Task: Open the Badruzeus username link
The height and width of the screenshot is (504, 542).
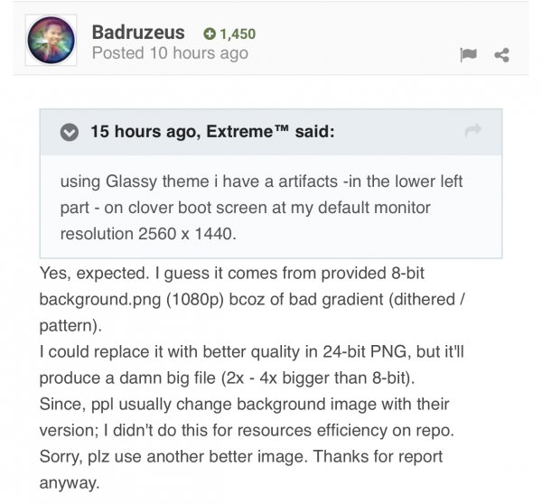Action: 138,32
